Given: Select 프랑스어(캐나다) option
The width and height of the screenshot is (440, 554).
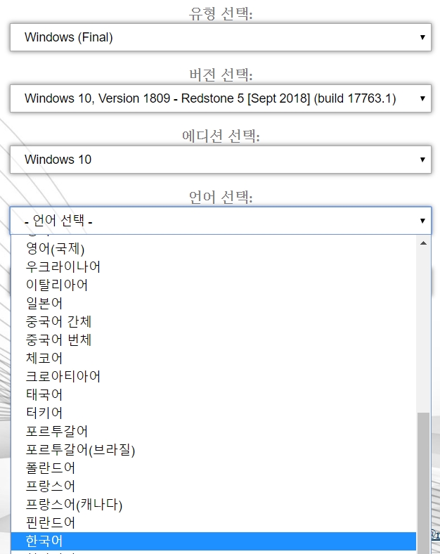Looking at the screenshot, I should (x=213, y=505).
